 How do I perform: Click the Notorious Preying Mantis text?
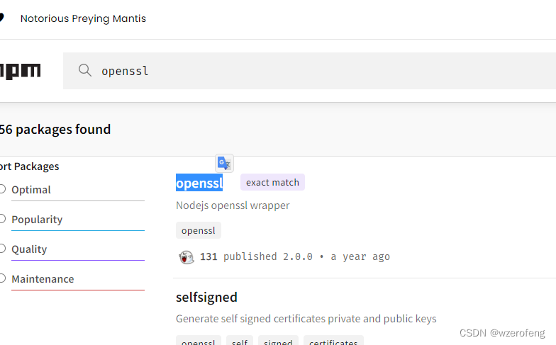(83, 18)
